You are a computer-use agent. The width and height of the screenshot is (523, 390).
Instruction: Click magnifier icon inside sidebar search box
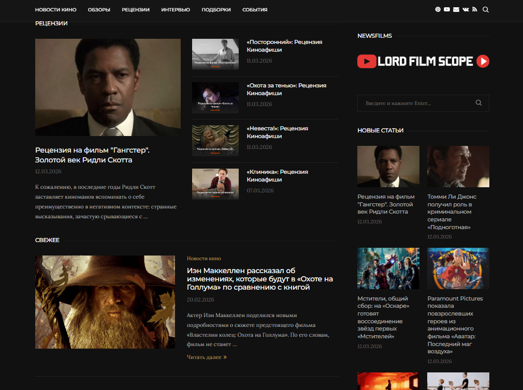[x=478, y=103]
